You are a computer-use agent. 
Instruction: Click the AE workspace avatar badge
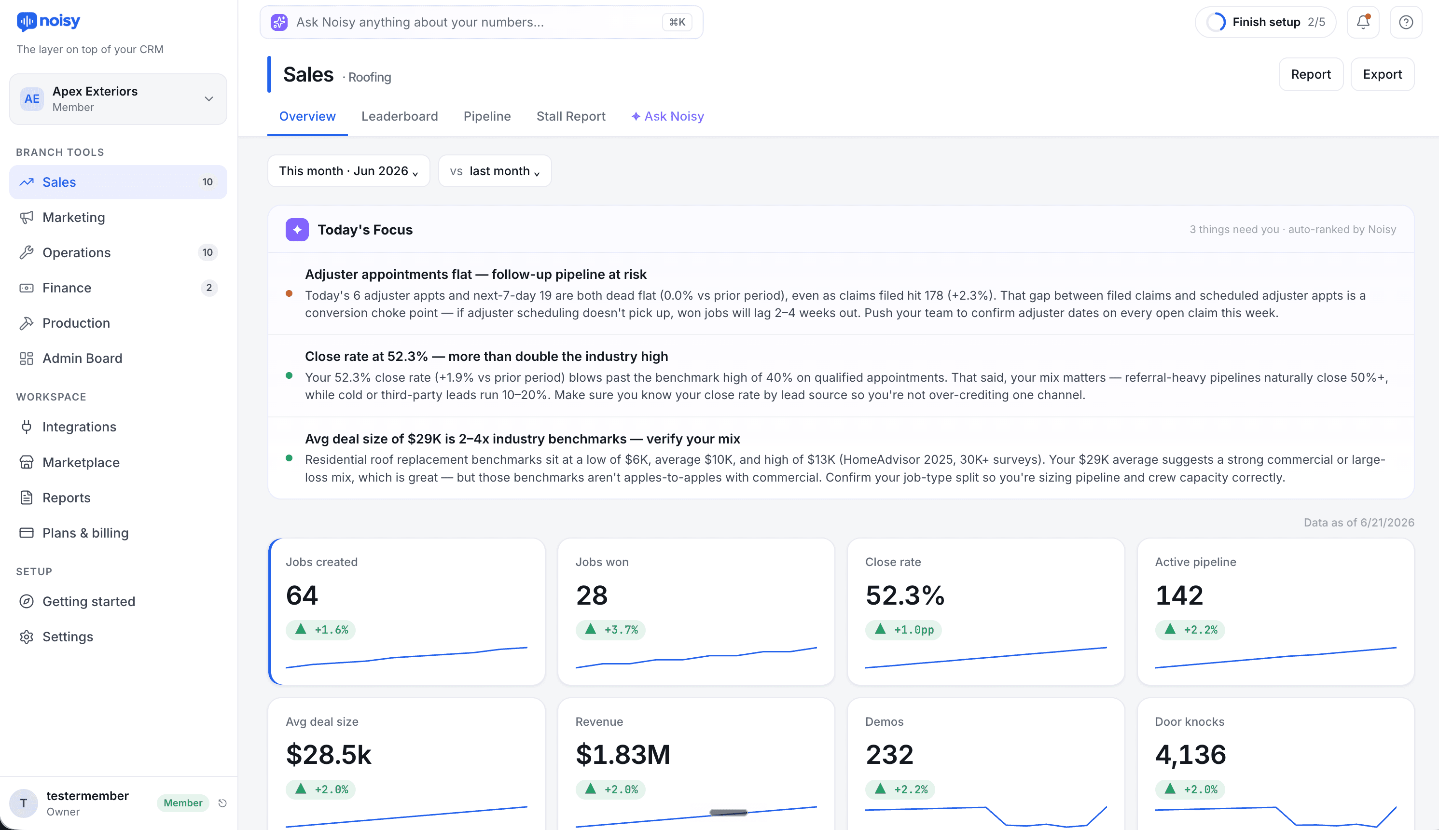(x=32, y=99)
